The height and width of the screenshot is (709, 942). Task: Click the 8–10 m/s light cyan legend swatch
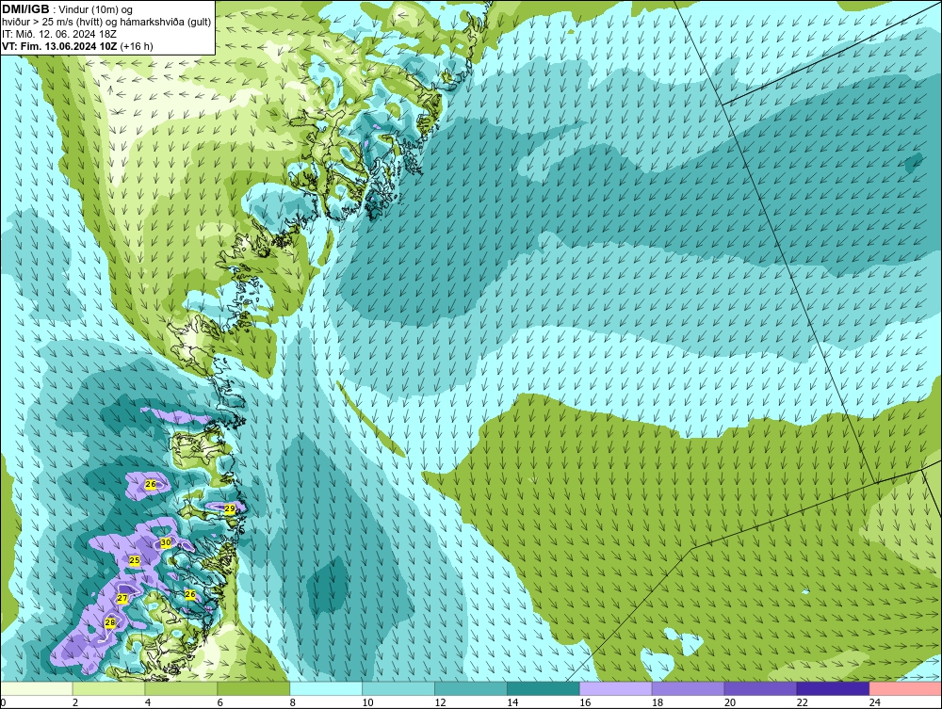(326, 688)
